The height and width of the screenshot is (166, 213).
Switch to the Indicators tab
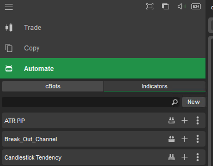click(x=154, y=87)
